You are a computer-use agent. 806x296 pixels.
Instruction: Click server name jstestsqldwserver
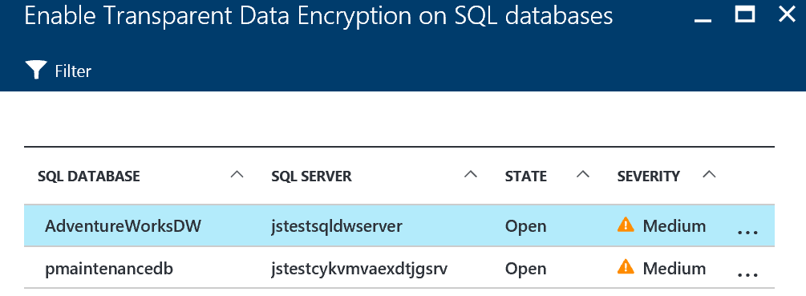(x=337, y=225)
